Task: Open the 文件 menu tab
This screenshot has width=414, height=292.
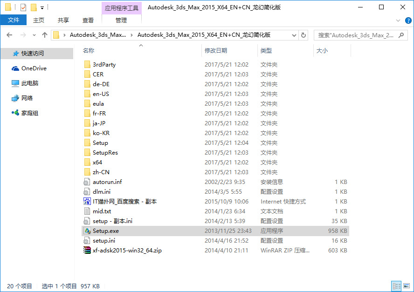Action: point(13,20)
